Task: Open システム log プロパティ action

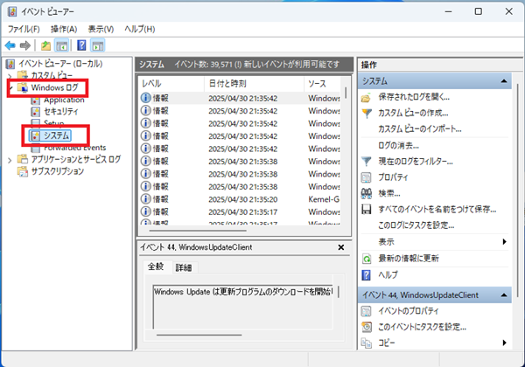Action: pos(393,177)
